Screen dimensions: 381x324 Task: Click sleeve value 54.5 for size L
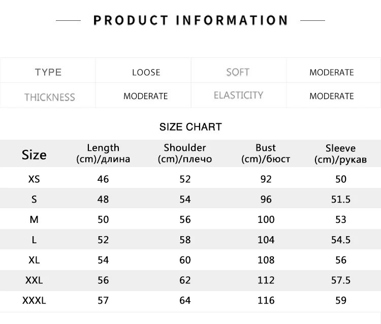[x=341, y=240]
